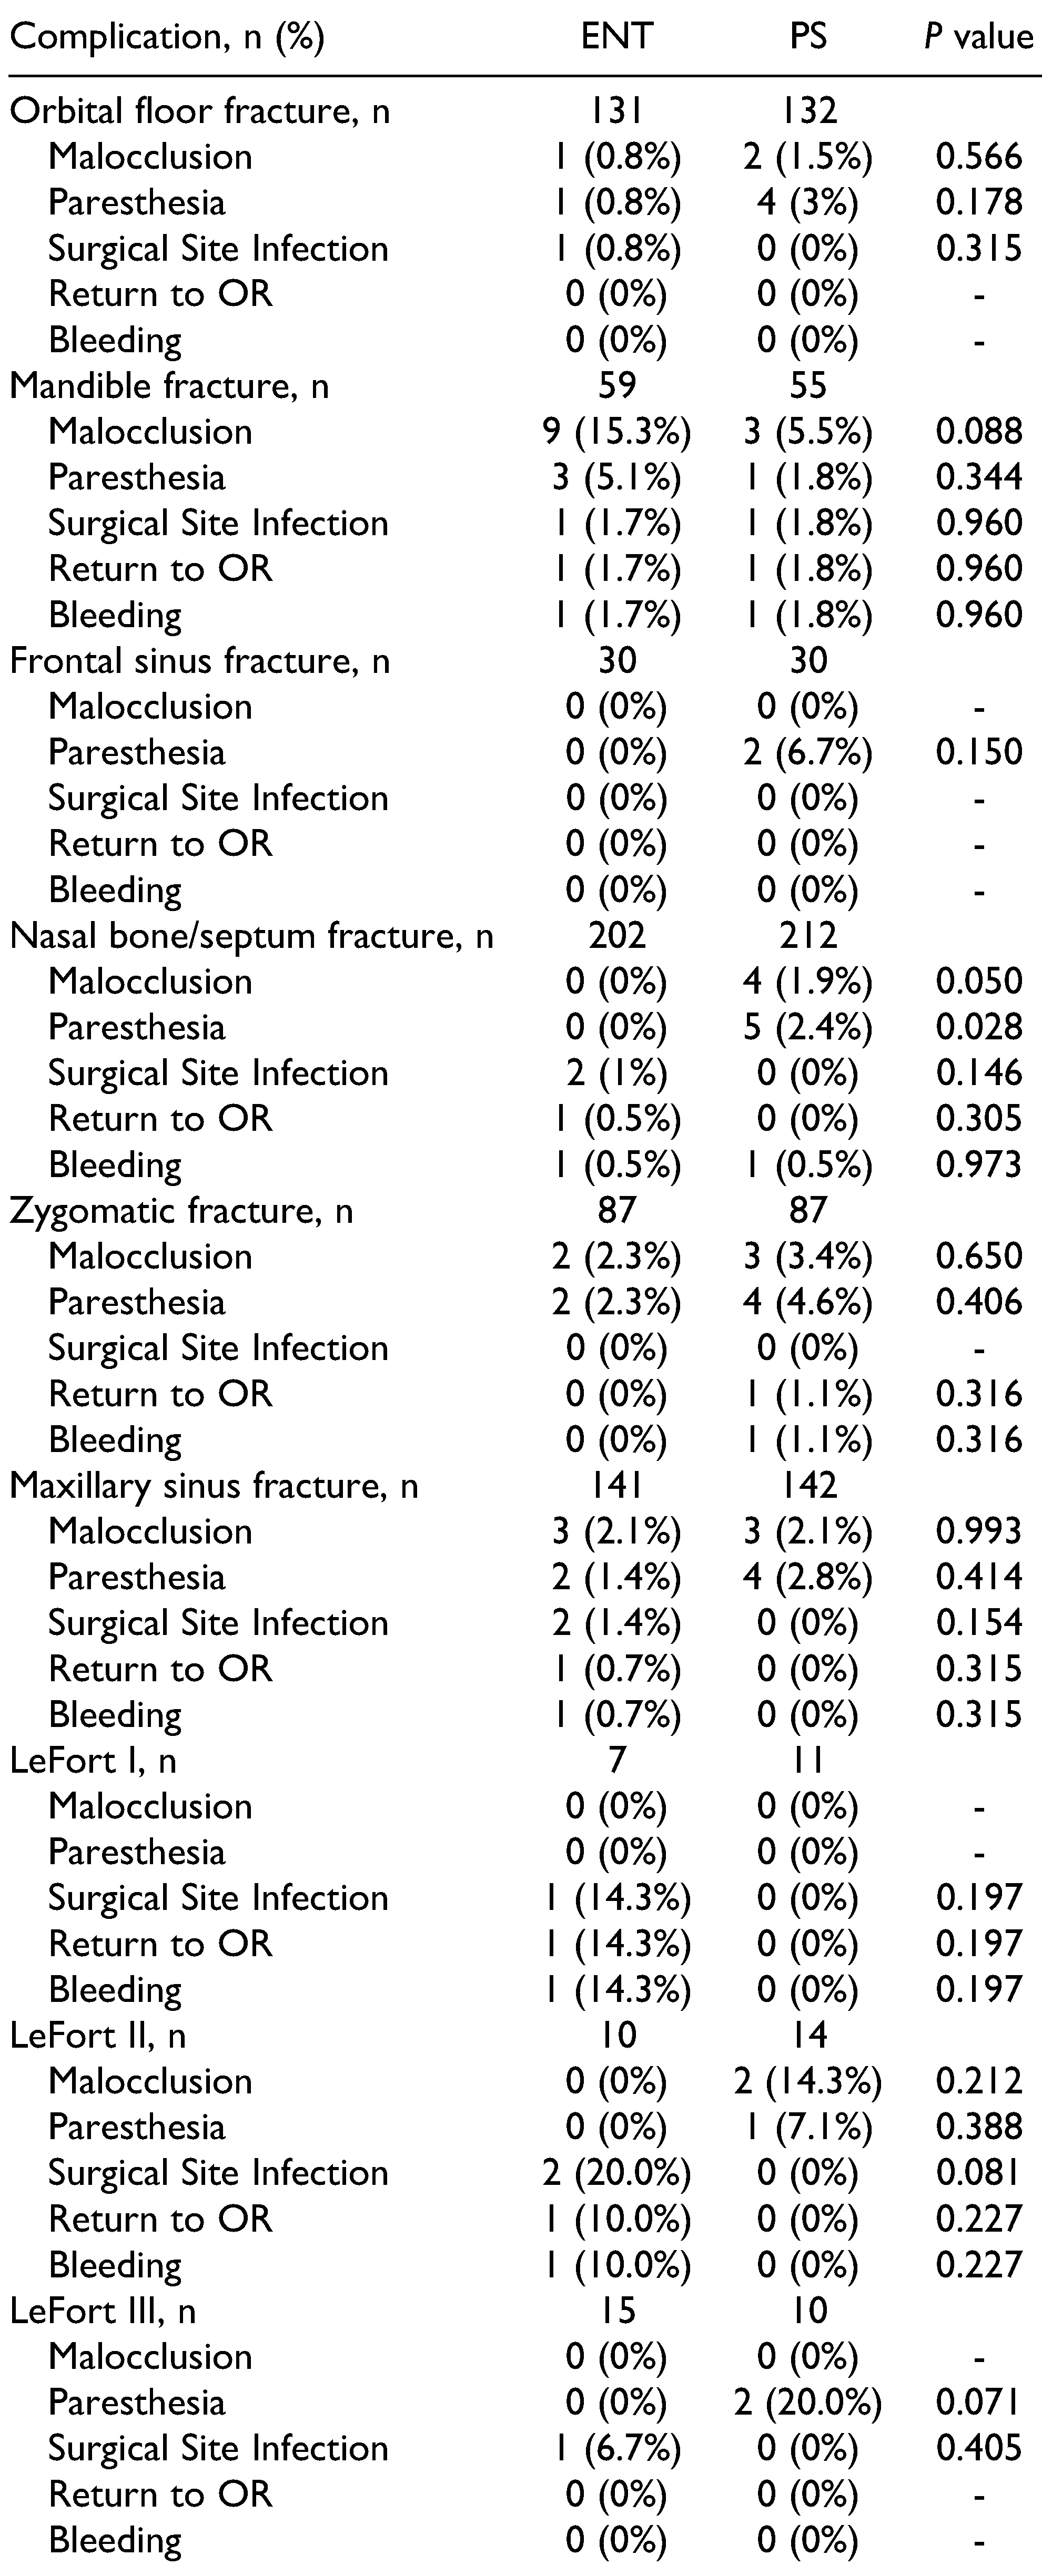Click the Maxillary sinus fracture row label
1042x2576 pixels.
click(214, 1486)
